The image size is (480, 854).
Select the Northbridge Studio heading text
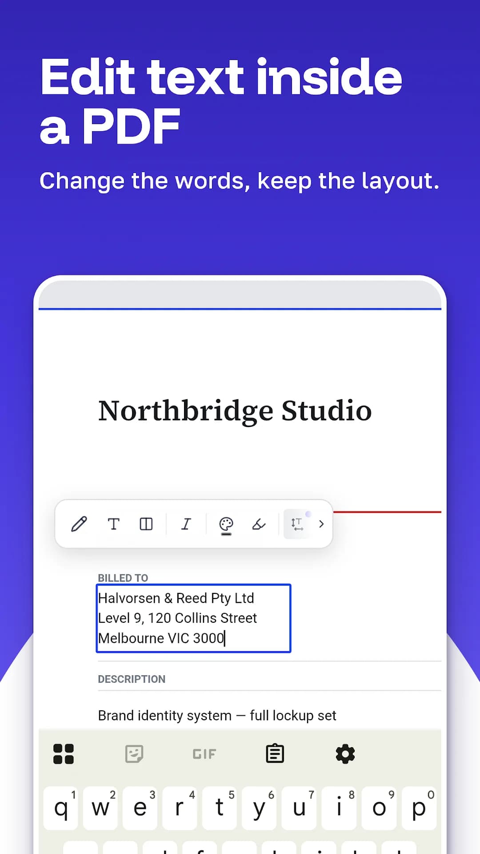click(x=235, y=411)
